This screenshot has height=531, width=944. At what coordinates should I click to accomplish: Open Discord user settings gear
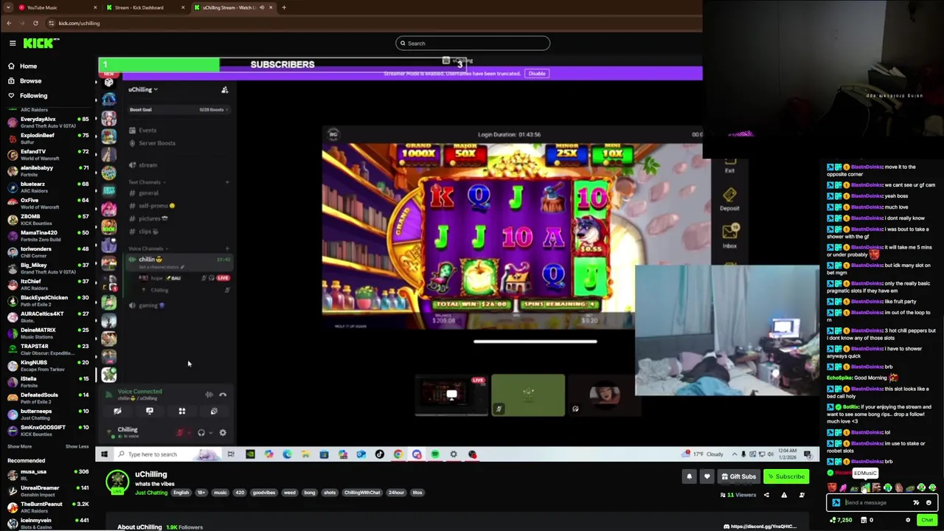(223, 433)
